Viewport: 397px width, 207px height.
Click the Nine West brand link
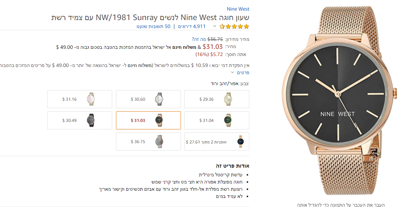238,9
